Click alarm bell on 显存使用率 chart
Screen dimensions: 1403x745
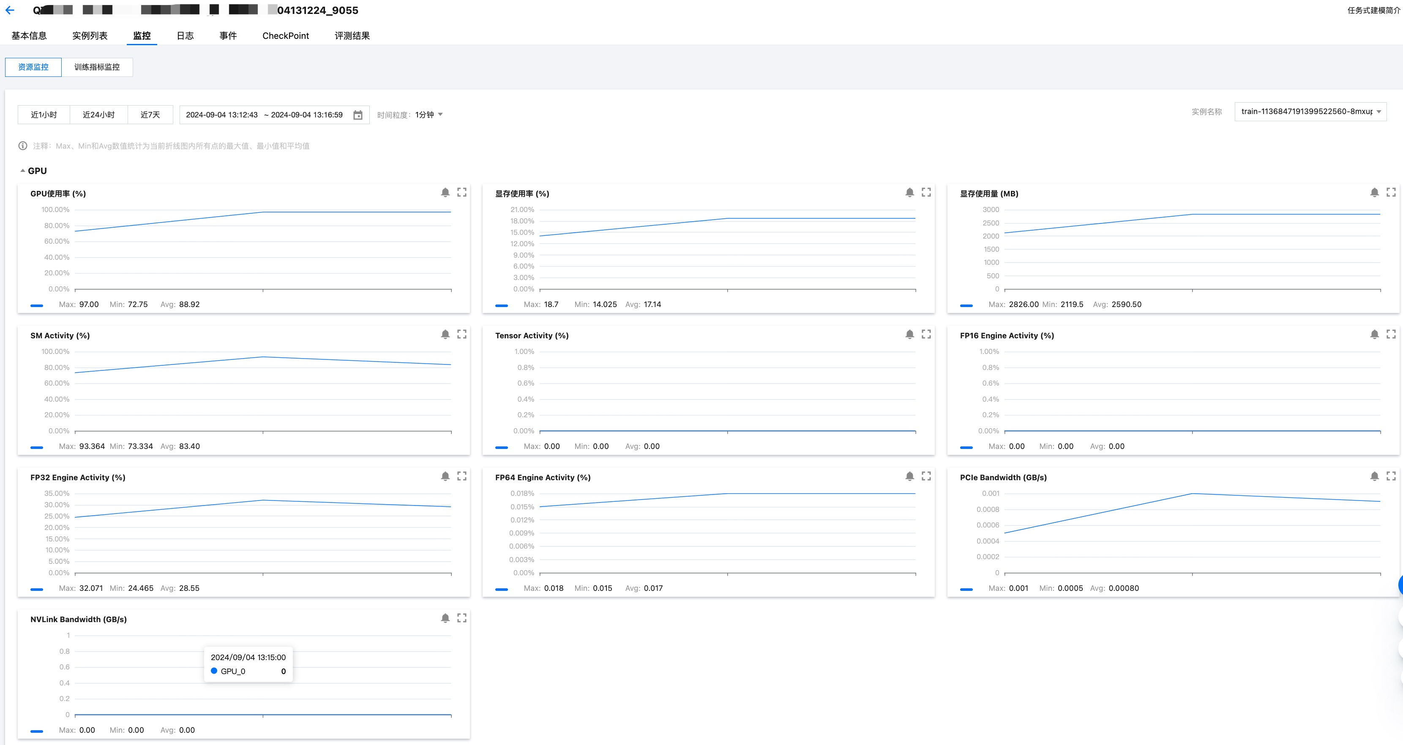coord(909,193)
